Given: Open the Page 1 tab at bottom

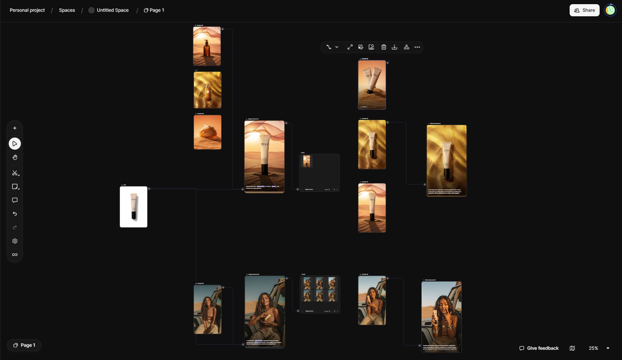Looking at the screenshot, I should pyautogui.click(x=24, y=345).
